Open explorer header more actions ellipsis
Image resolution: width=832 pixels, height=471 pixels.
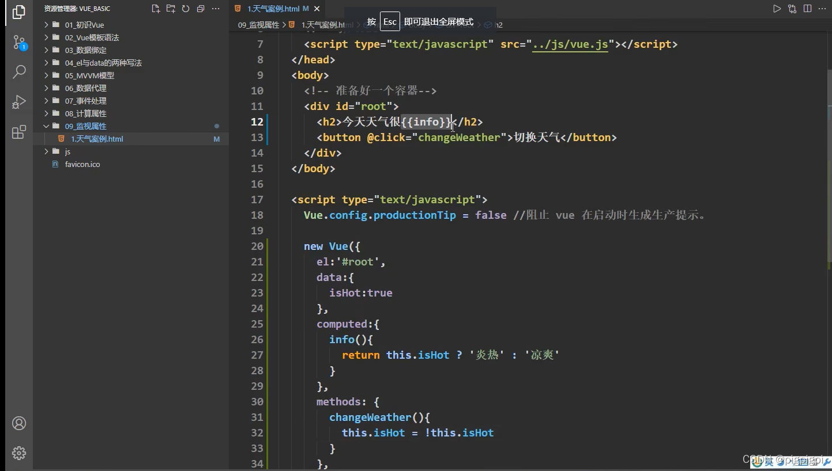[216, 9]
